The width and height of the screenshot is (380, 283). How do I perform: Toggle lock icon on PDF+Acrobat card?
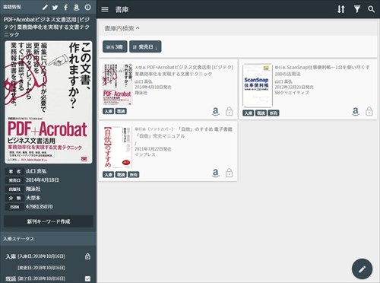(x=229, y=111)
